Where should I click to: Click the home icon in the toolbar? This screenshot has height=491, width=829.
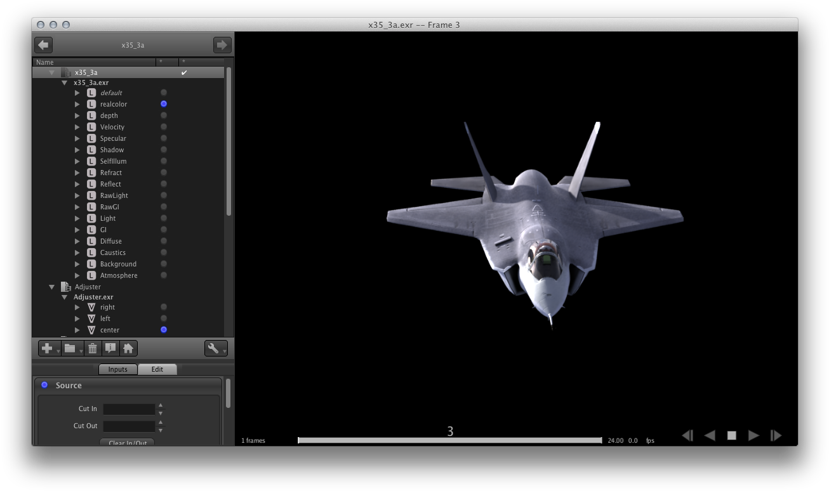click(128, 348)
